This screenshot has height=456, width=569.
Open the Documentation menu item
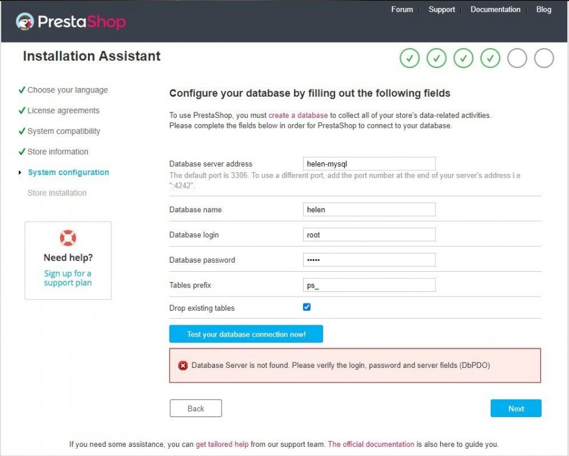click(495, 10)
